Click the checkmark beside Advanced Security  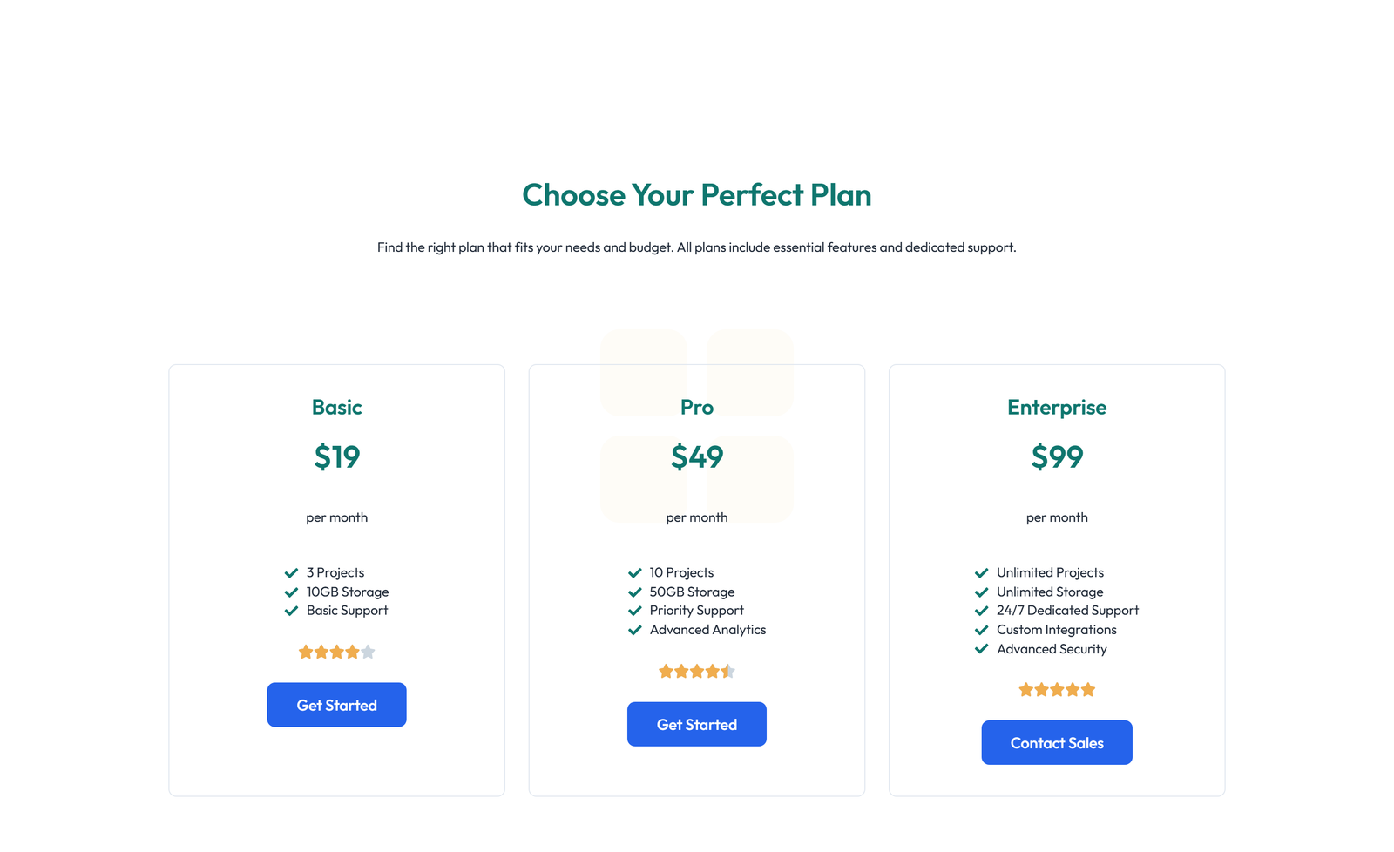pos(981,649)
